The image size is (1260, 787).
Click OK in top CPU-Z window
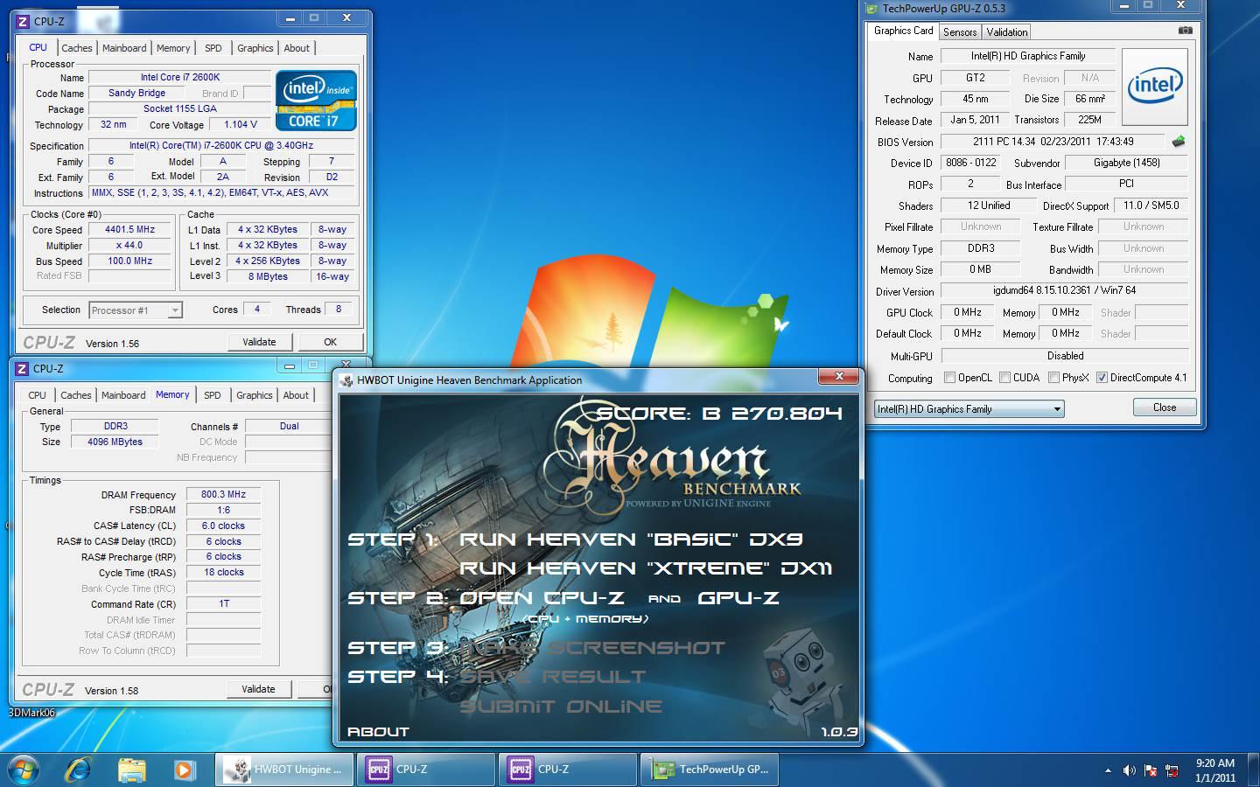tap(330, 342)
